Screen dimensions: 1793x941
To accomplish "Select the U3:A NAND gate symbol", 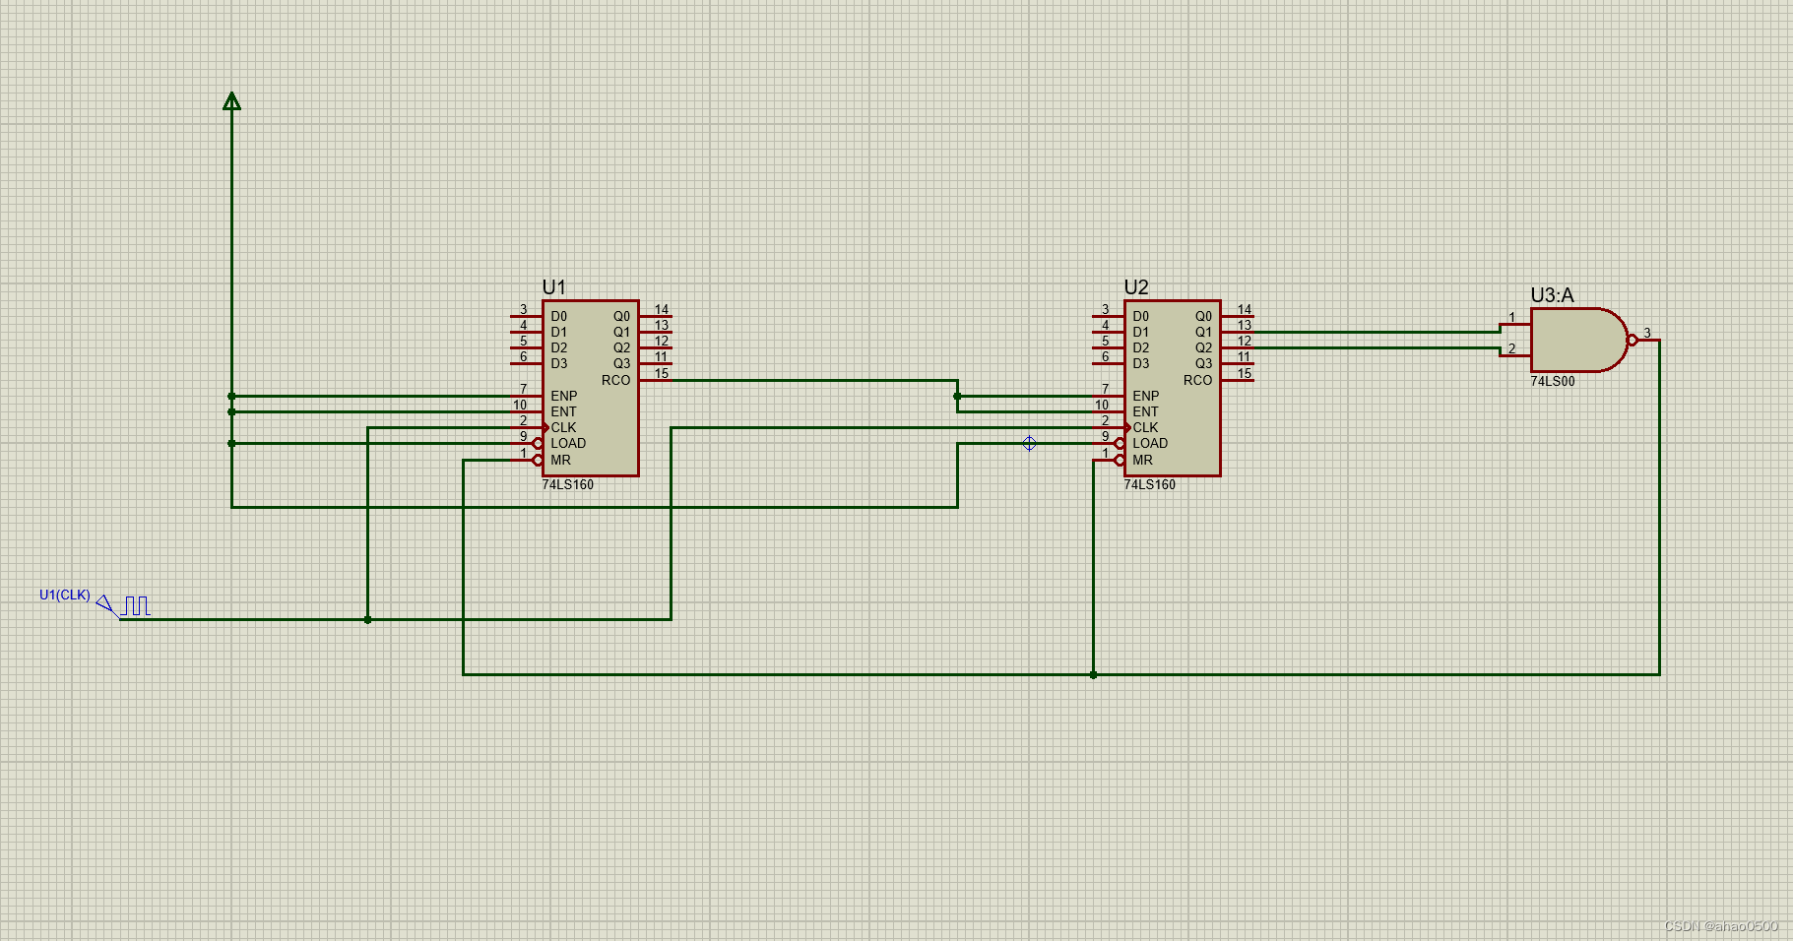I will tap(1579, 340).
